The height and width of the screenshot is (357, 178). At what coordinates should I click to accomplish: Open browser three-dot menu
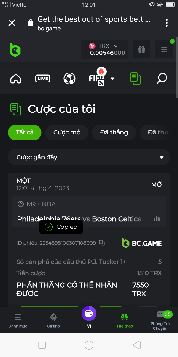[x=167, y=23]
